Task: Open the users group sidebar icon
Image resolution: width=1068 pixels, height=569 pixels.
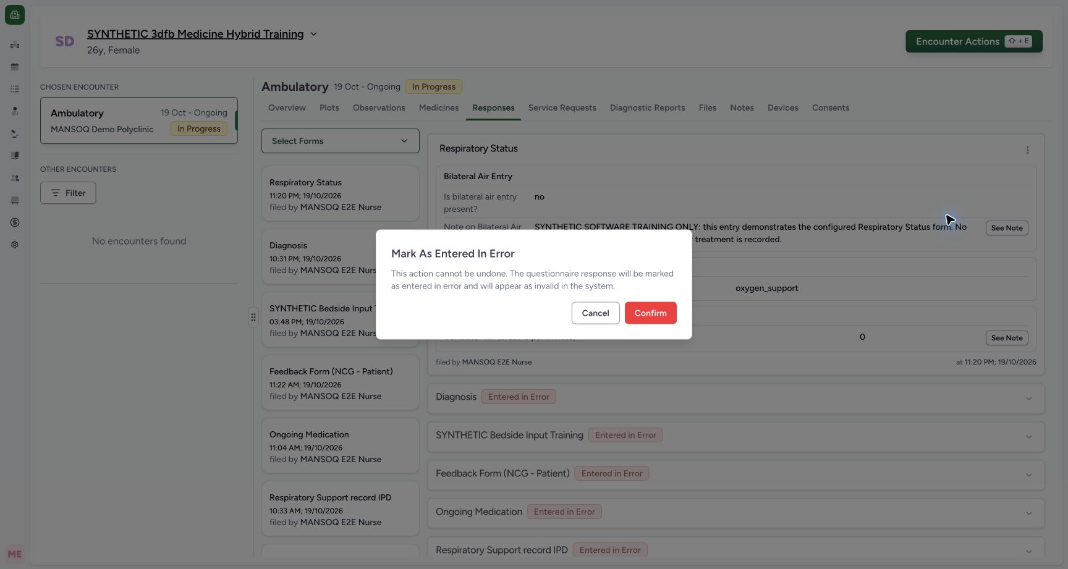Action: pyautogui.click(x=15, y=178)
